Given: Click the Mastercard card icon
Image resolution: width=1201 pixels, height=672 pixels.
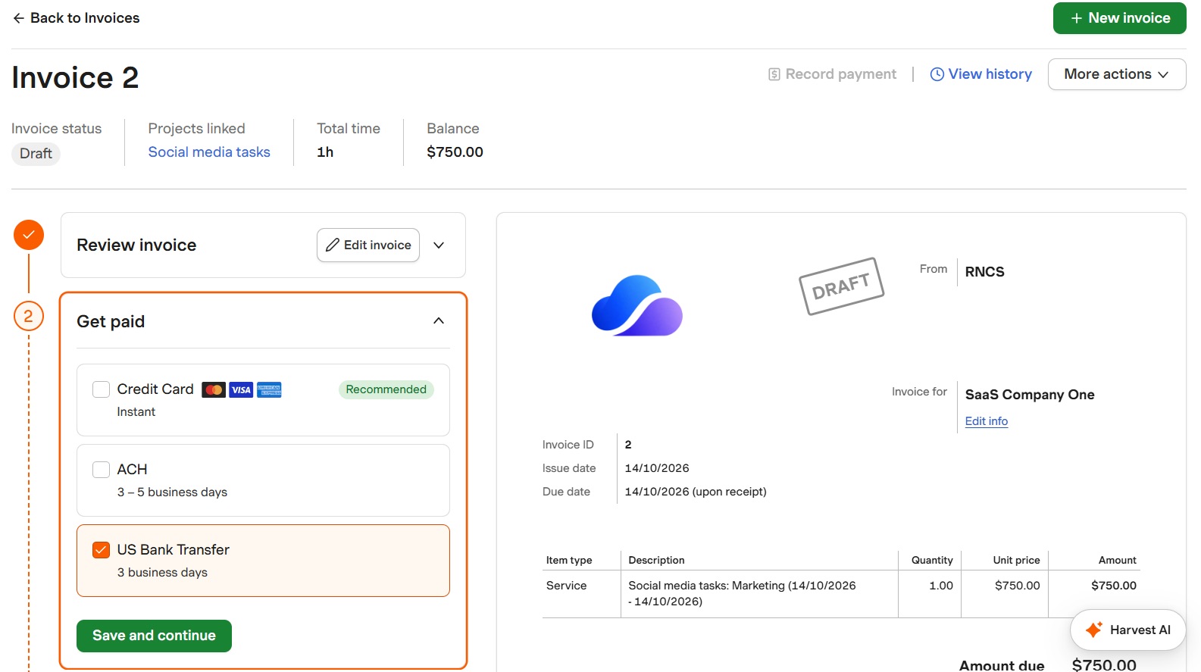Looking at the screenshot, I should [214, 389].
